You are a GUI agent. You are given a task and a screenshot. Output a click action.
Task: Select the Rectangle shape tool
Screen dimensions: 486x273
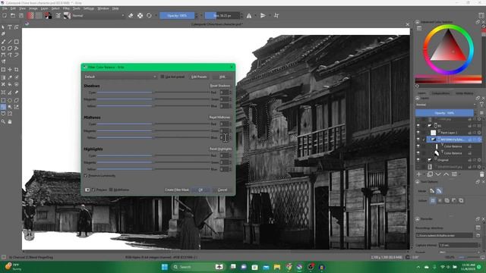[17, 42]
